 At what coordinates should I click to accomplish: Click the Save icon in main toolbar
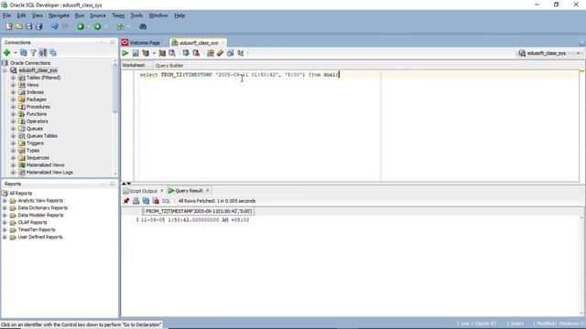tap(28, 27)
